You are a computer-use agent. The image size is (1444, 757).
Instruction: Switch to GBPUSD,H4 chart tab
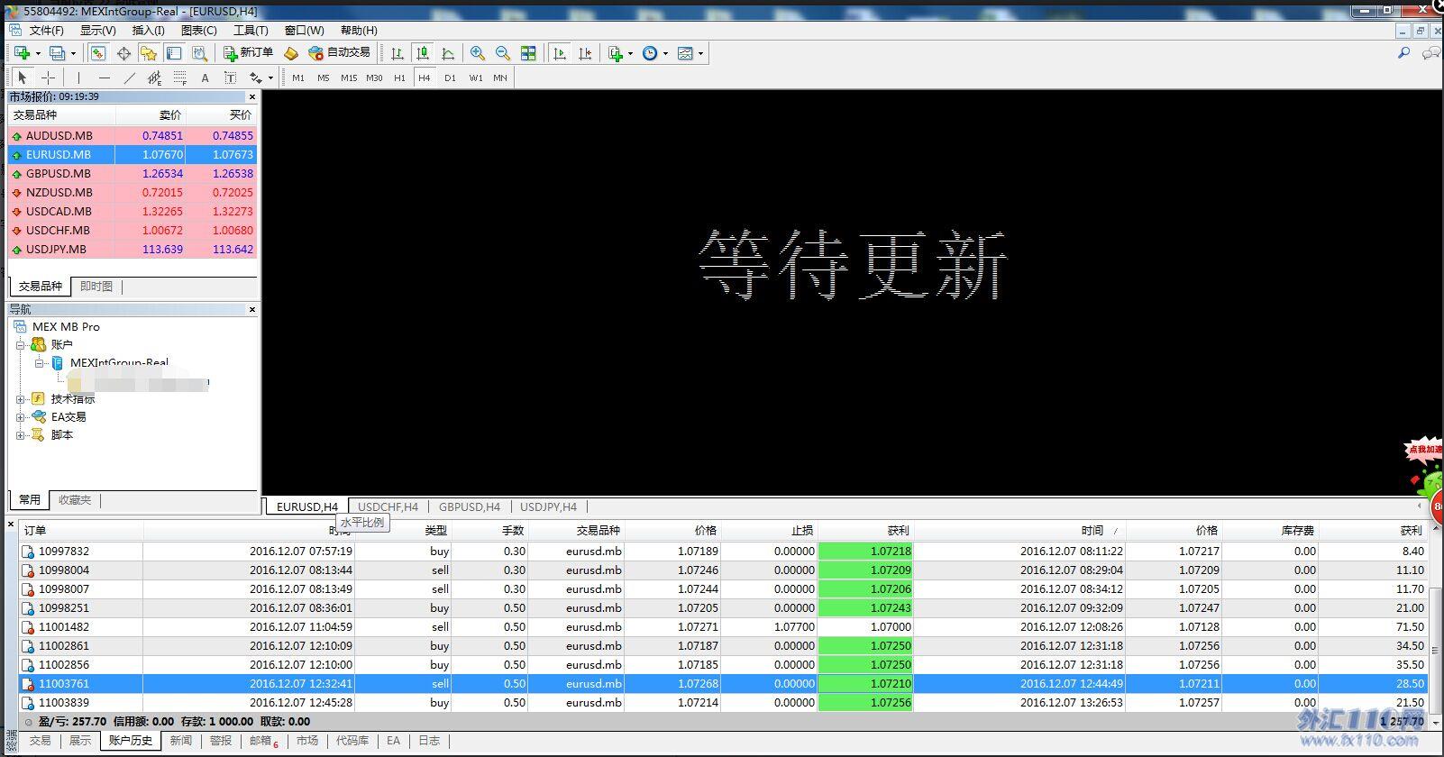pos(469,506)
